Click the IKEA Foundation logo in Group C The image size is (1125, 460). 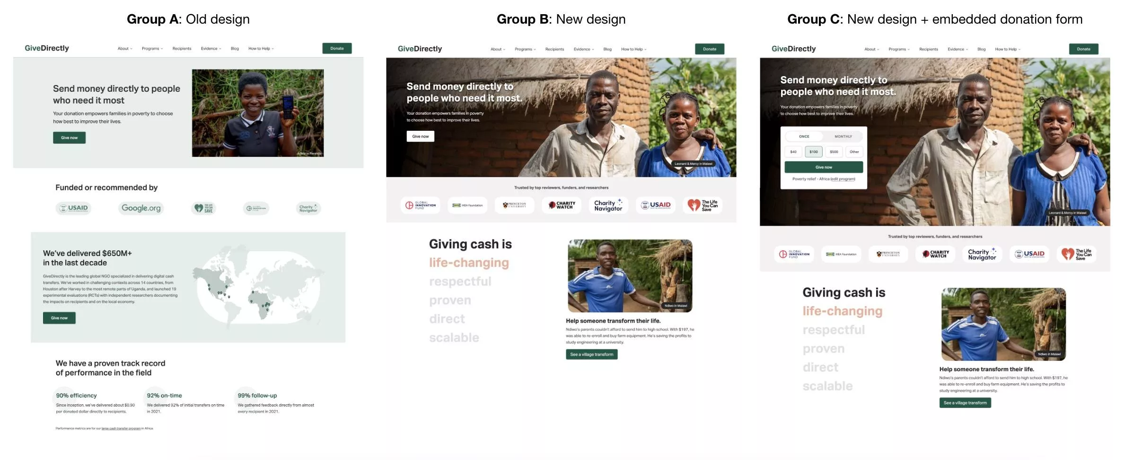click(841, 254)
